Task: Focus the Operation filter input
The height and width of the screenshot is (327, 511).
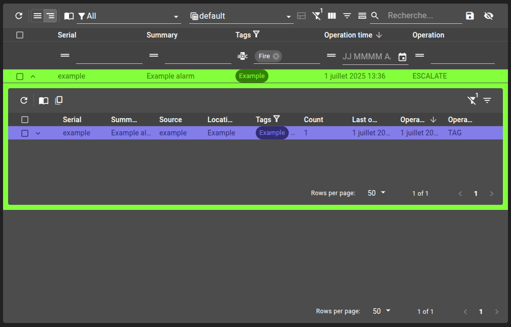Action: tap(462, 56)
